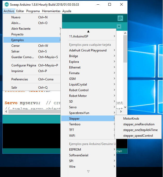Screen dimensions: 163x177
Task: Load stepper_oneRevolution example
Action: [x=138, y=124]
